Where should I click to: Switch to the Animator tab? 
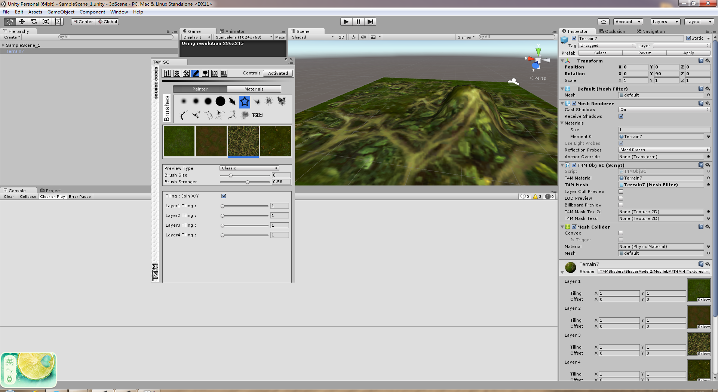232,31
